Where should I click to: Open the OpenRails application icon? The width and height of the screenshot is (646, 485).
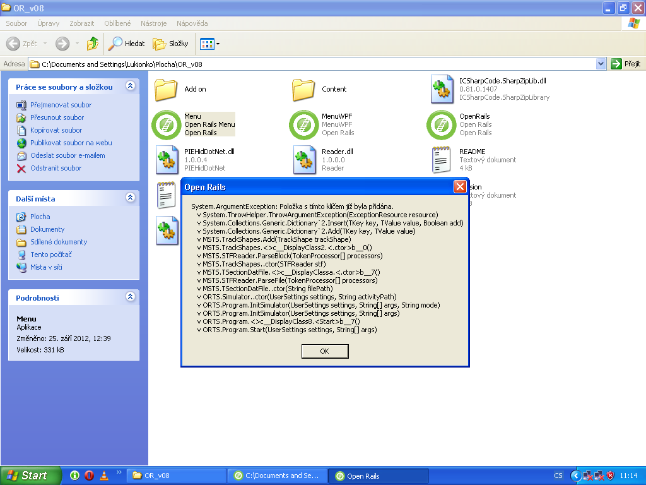441,124
